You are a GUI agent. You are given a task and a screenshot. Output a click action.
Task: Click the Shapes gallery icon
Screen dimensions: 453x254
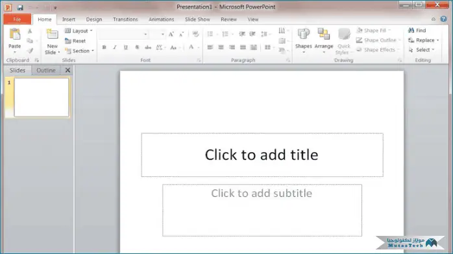coord(303,34)
